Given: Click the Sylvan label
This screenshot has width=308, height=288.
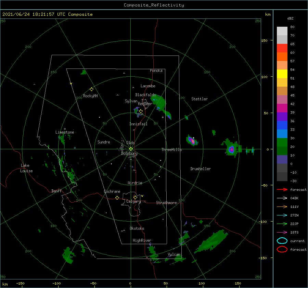Looking at the screenshot, I should point(131,101).
